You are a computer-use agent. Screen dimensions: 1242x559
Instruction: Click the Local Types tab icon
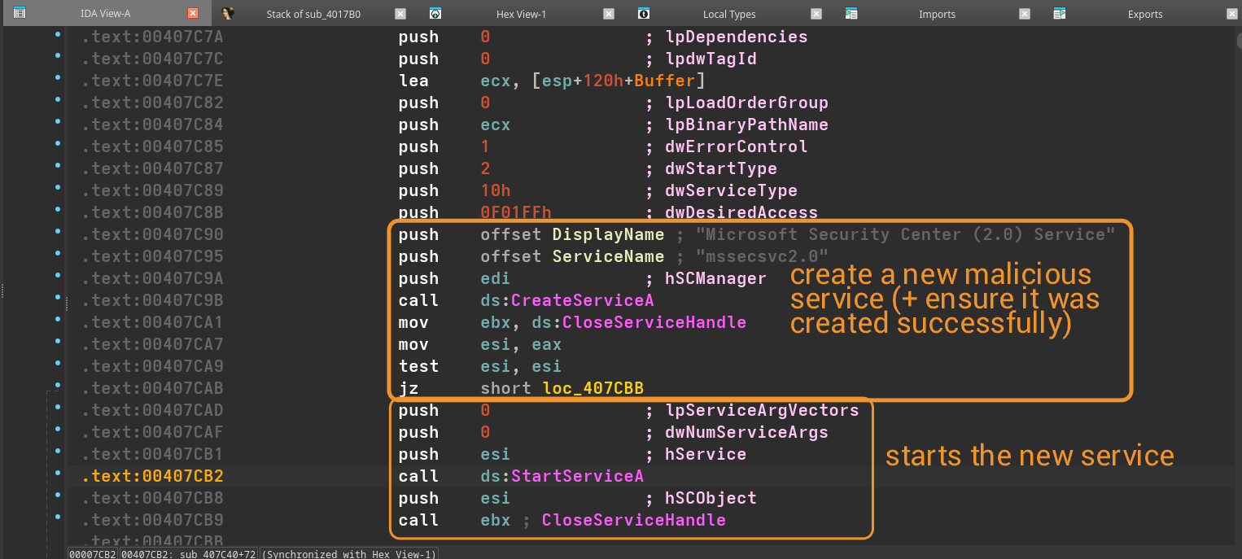(644, 14)
